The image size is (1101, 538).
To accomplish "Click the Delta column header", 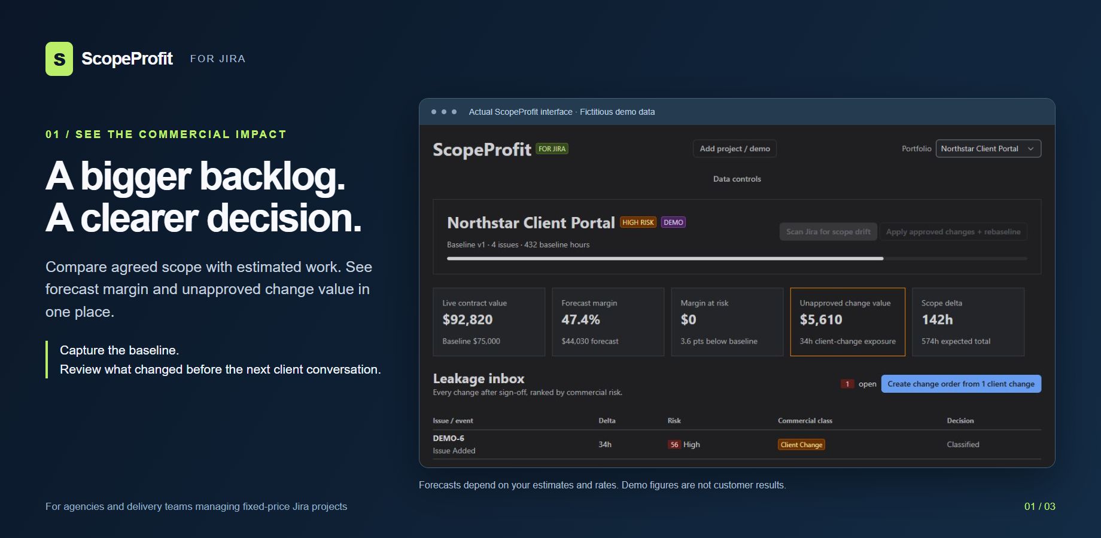I will (x=607, y=421).
